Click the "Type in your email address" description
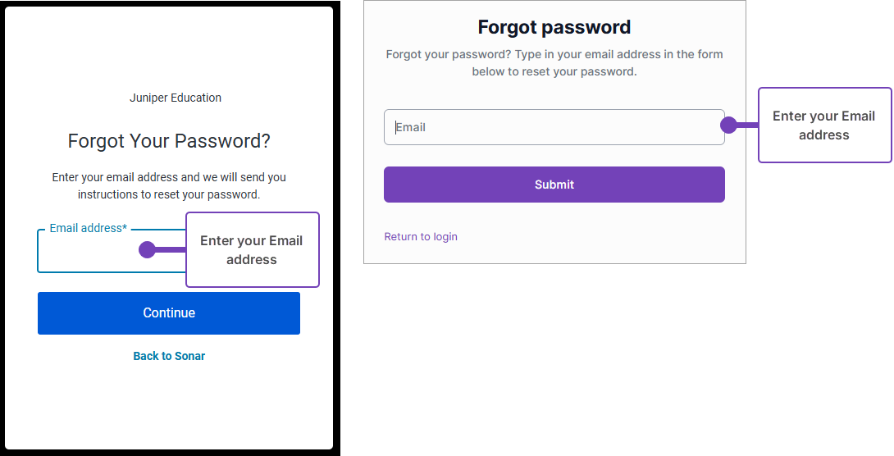The width and height of the screenshot is (894, 456). tap(554, 63)
